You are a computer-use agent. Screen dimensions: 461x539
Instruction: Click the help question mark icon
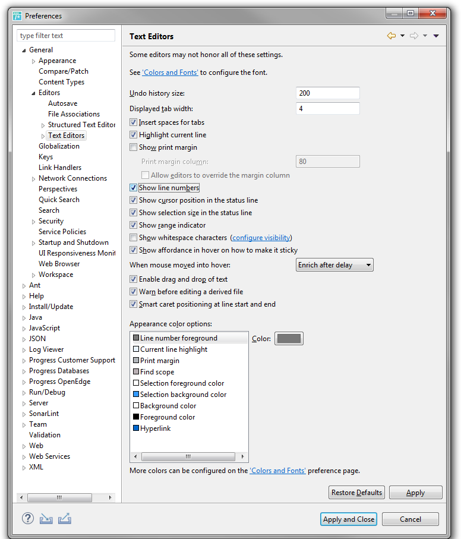click(x=28, y=518)
